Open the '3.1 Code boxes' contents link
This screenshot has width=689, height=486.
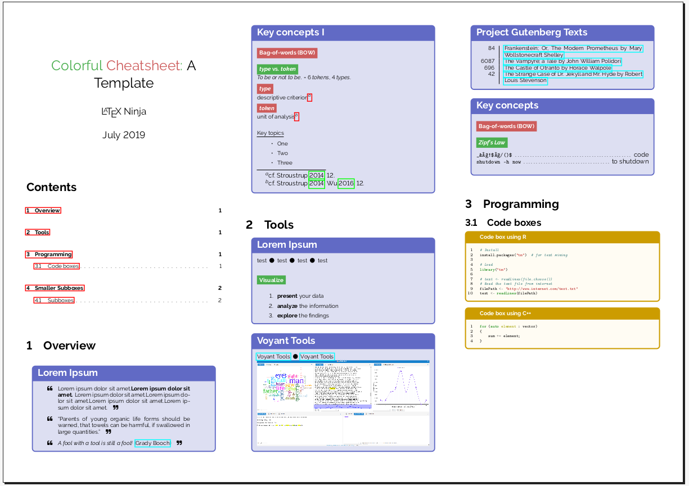[x=56, y=266]
